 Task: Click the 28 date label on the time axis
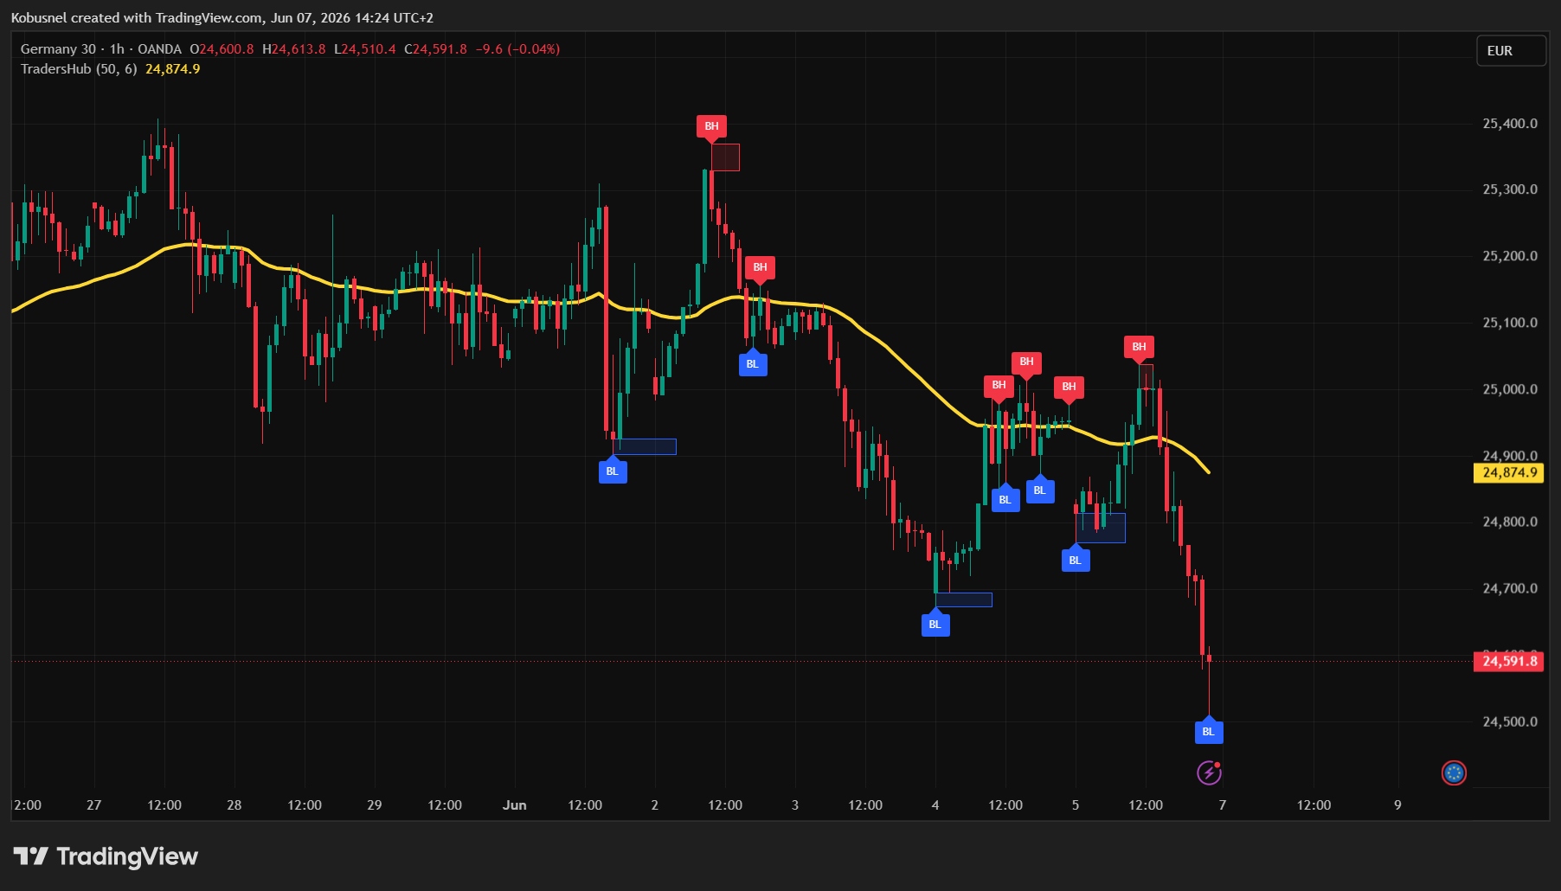[234, 805]
